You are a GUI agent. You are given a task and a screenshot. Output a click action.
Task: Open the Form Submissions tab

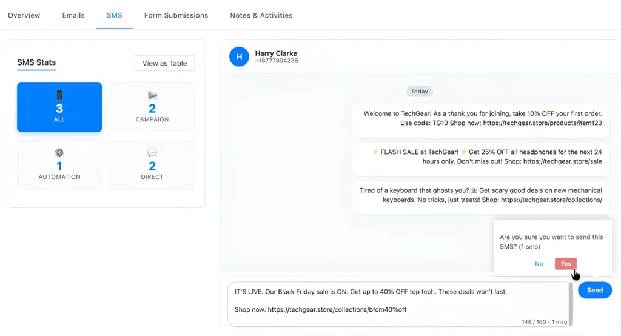[x=176, y=15]
